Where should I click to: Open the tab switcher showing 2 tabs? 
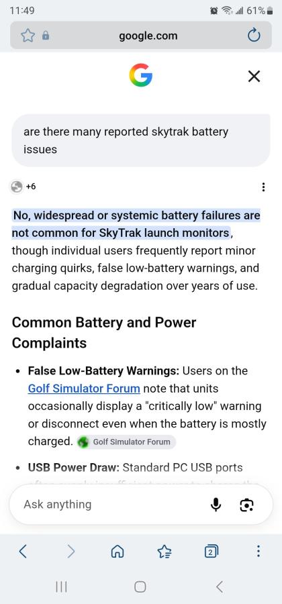pos(211,552)
